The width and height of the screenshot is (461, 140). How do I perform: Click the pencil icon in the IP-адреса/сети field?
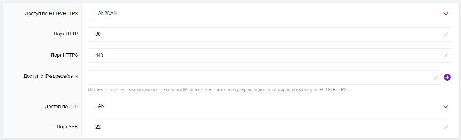click(436, 77)
